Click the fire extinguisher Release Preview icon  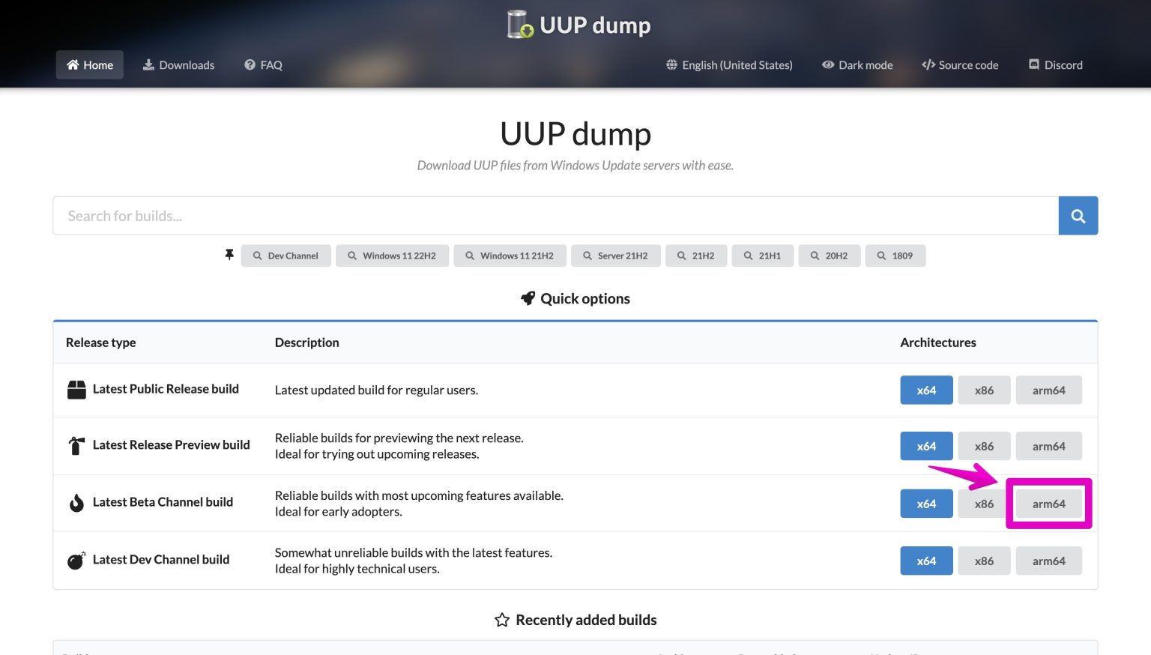pyautogui.click(x=76, y=446)
